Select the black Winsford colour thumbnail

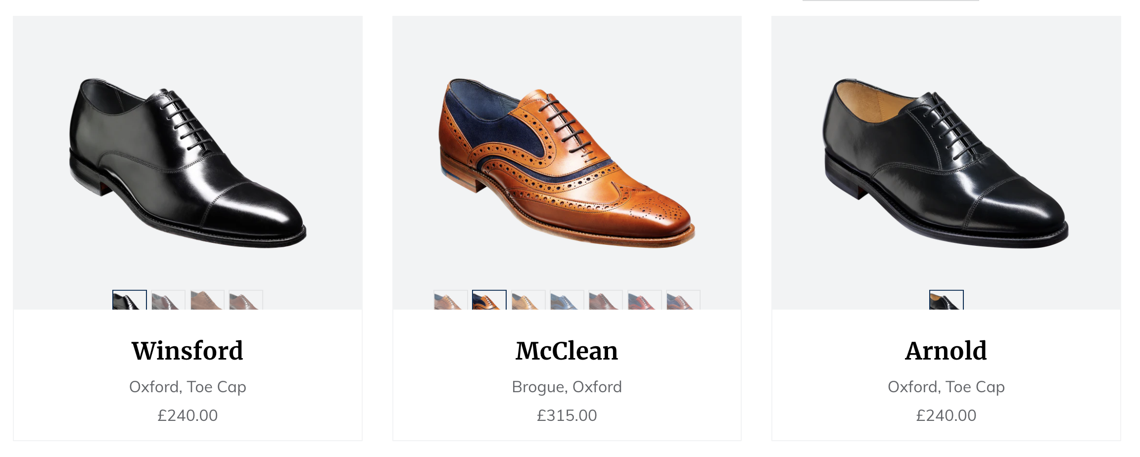click(x=130, y=300)
